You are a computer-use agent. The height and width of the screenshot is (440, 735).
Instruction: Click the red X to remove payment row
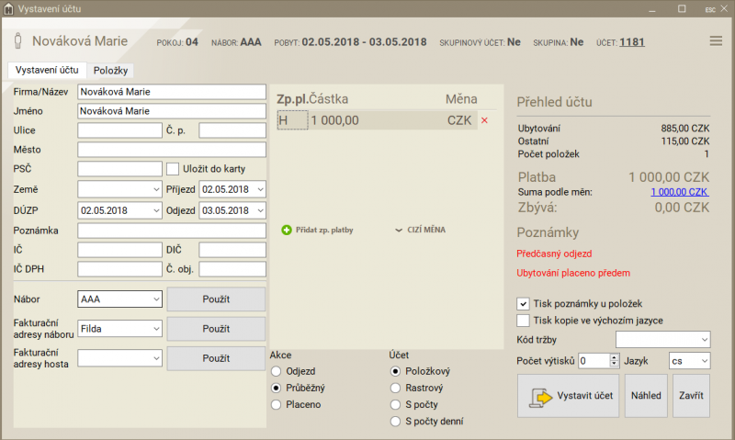tap(484, 120)
